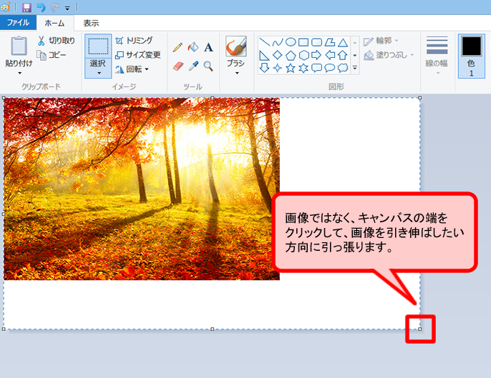Screen dimensions: 491x378
Task: Click the 貼り付け clipboard icon
Action: (x=19, y=46)
